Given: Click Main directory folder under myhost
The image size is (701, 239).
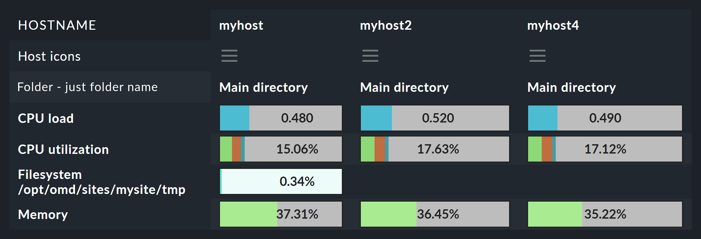Looking at the screenshot, I should (x=263, y=87).
